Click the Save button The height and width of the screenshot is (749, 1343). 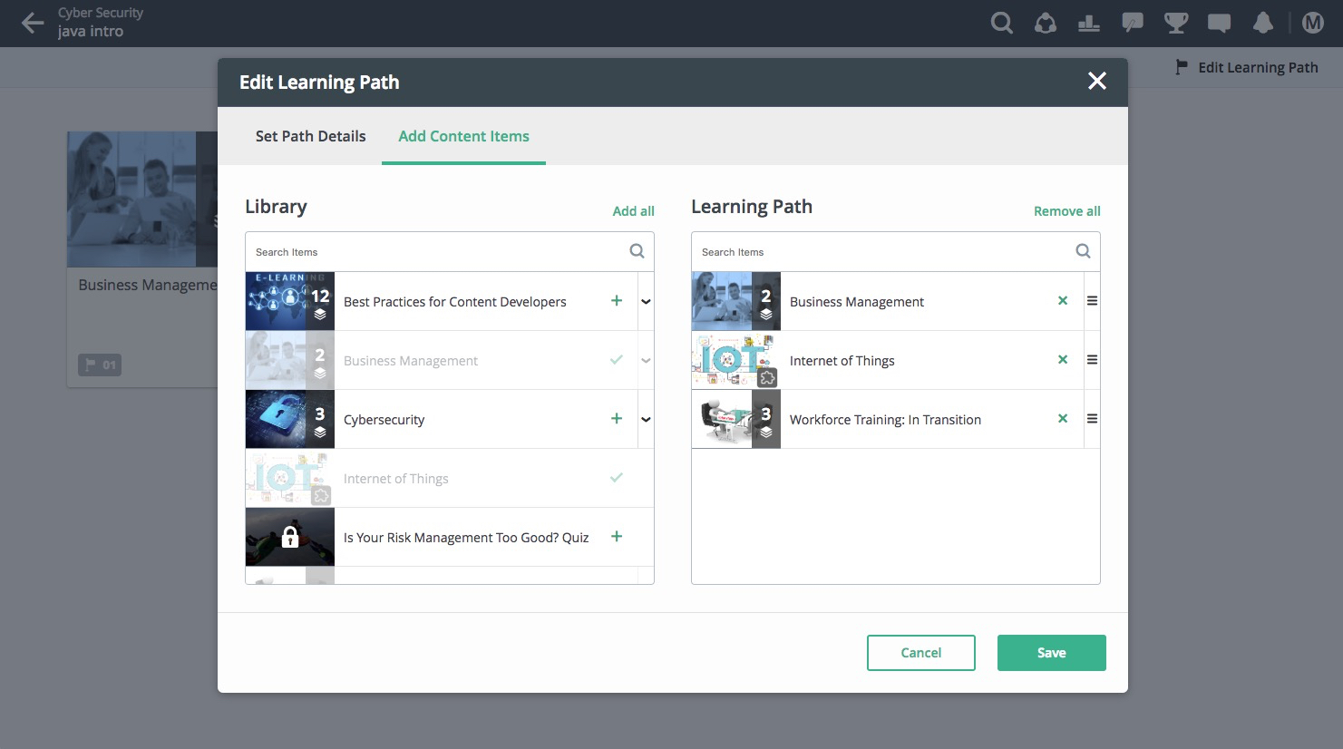point(1051,653)
